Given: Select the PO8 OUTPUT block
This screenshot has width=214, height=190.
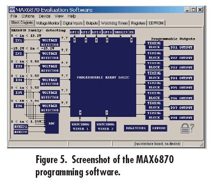Looking at the screenshot, I should [x=181, y=118].
